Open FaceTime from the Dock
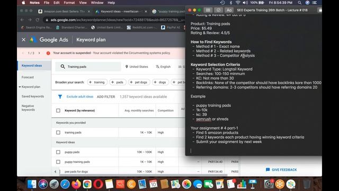The width and height of the screenshot is (339, 191). tap(208, 184)
